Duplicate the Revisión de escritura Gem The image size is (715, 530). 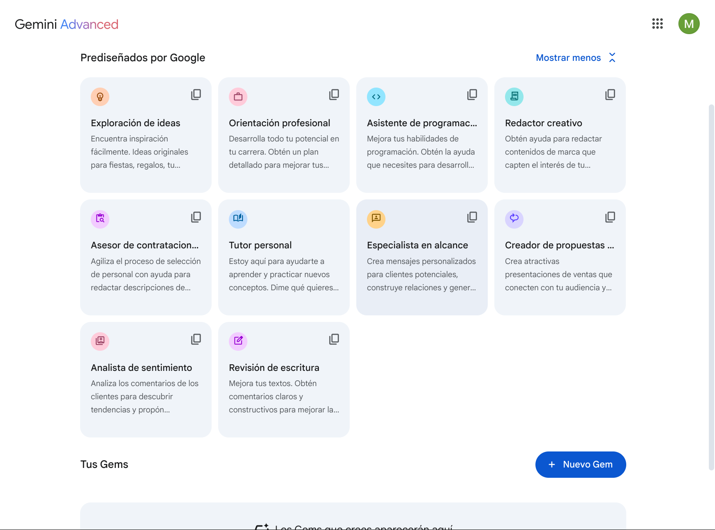[x=334, y=339]
